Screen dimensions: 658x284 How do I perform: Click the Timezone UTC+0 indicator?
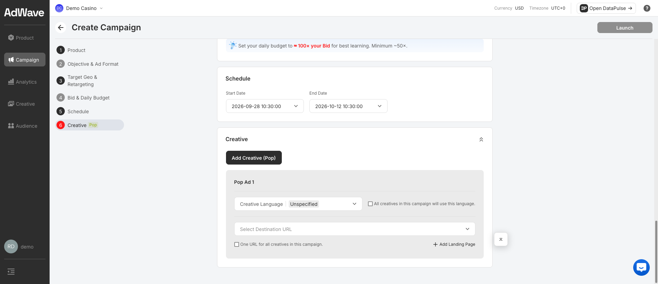point(547,8)
